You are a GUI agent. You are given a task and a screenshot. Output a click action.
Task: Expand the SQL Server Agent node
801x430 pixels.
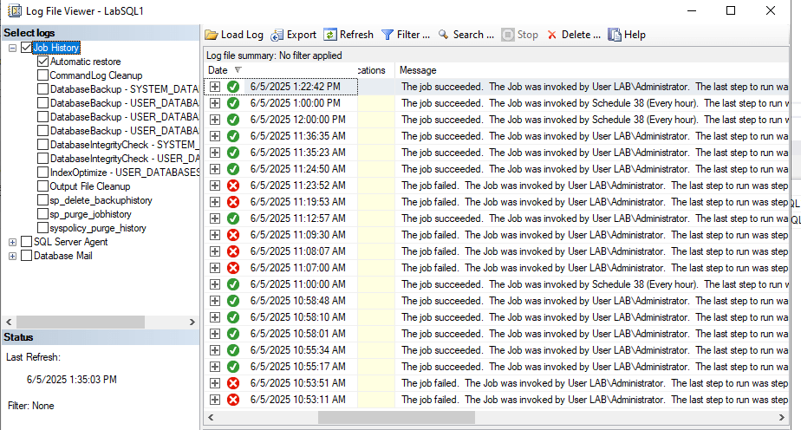coord(13,242)
